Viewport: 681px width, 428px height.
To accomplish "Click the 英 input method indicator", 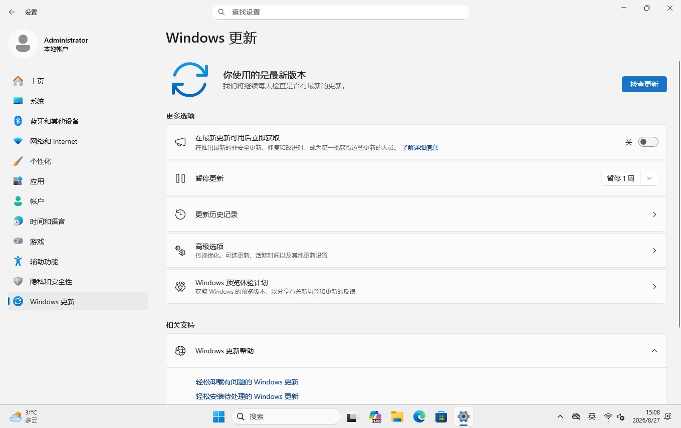I will pos(592,416).
